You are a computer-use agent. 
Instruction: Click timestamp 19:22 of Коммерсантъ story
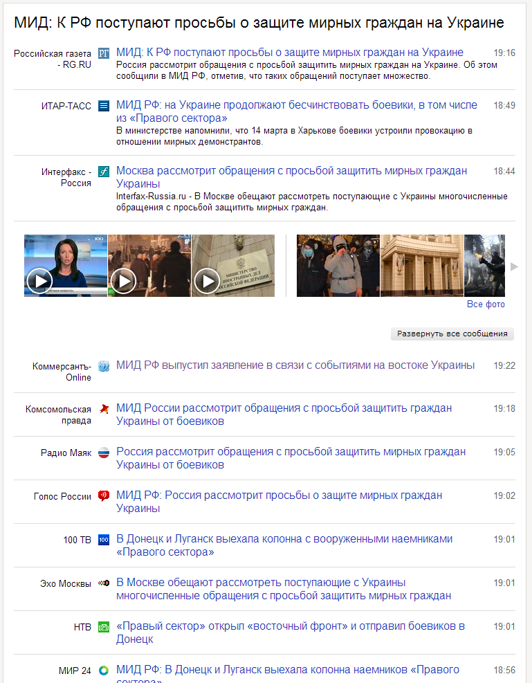tap(504, 366)
